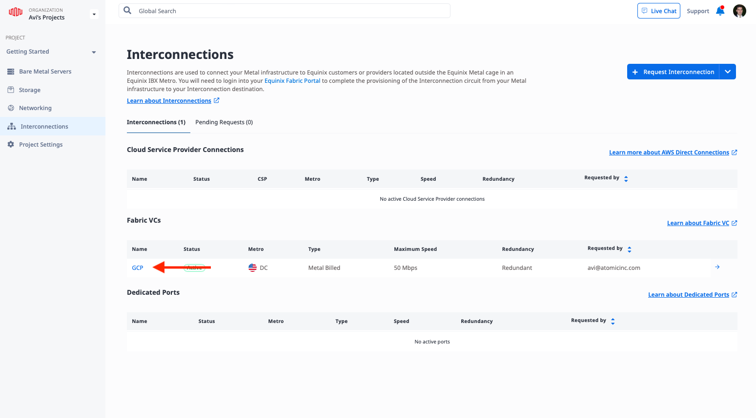Screen dimensions: 756x418
Task: Go to Bare Metal Servers page
Action: tap(45, 72)
